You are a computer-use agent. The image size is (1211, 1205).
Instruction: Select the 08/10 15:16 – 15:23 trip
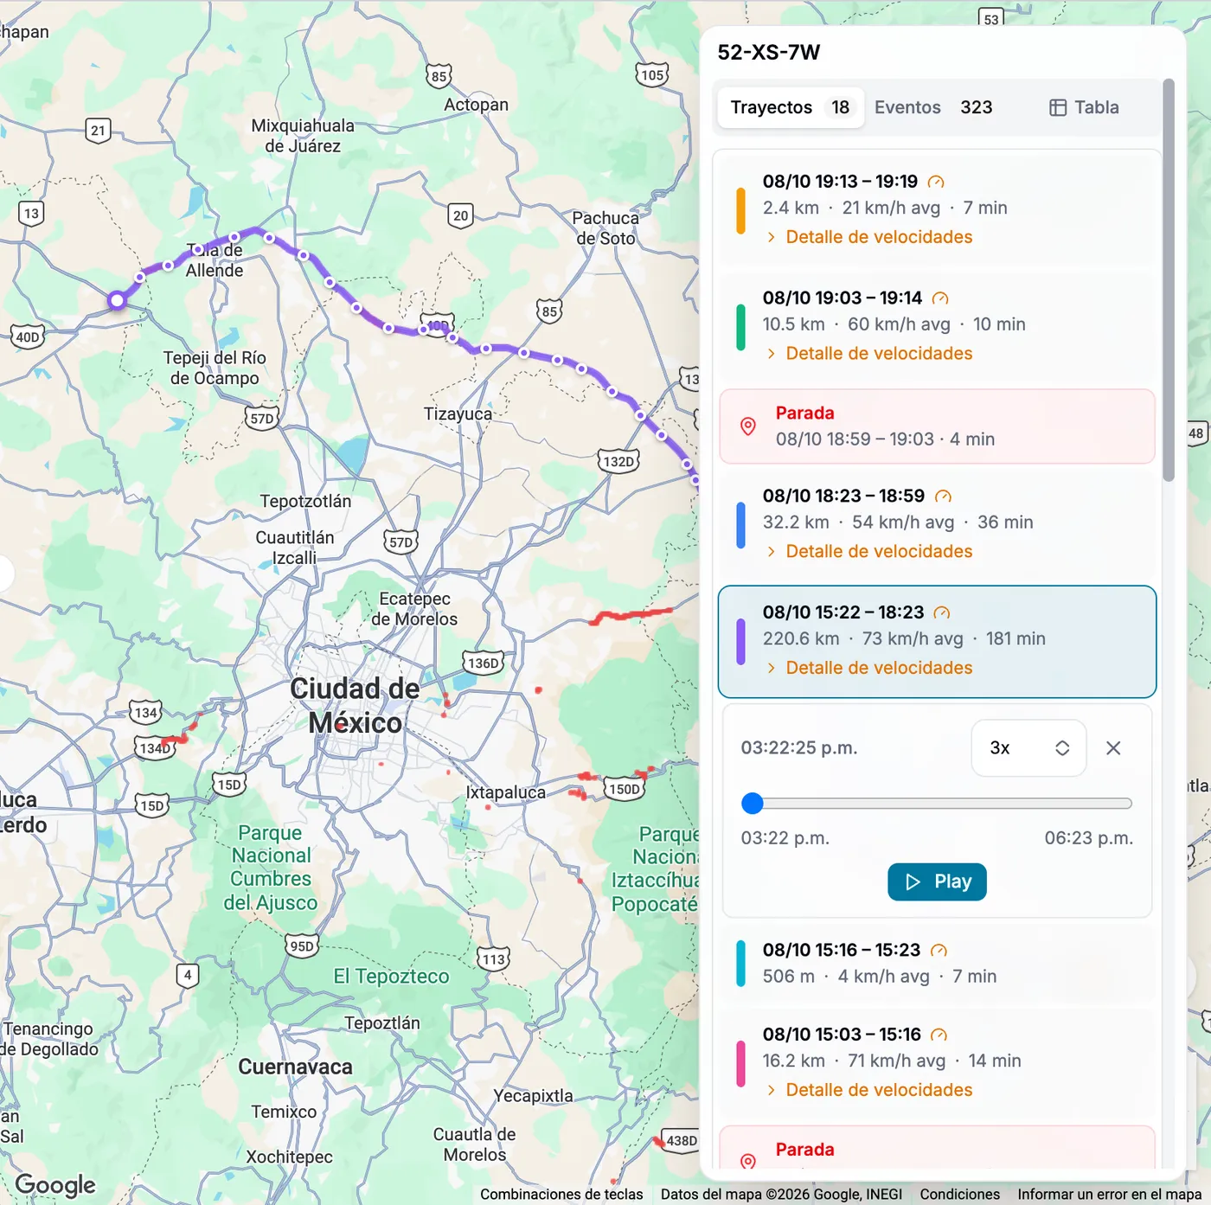click(x=938, y=964)
